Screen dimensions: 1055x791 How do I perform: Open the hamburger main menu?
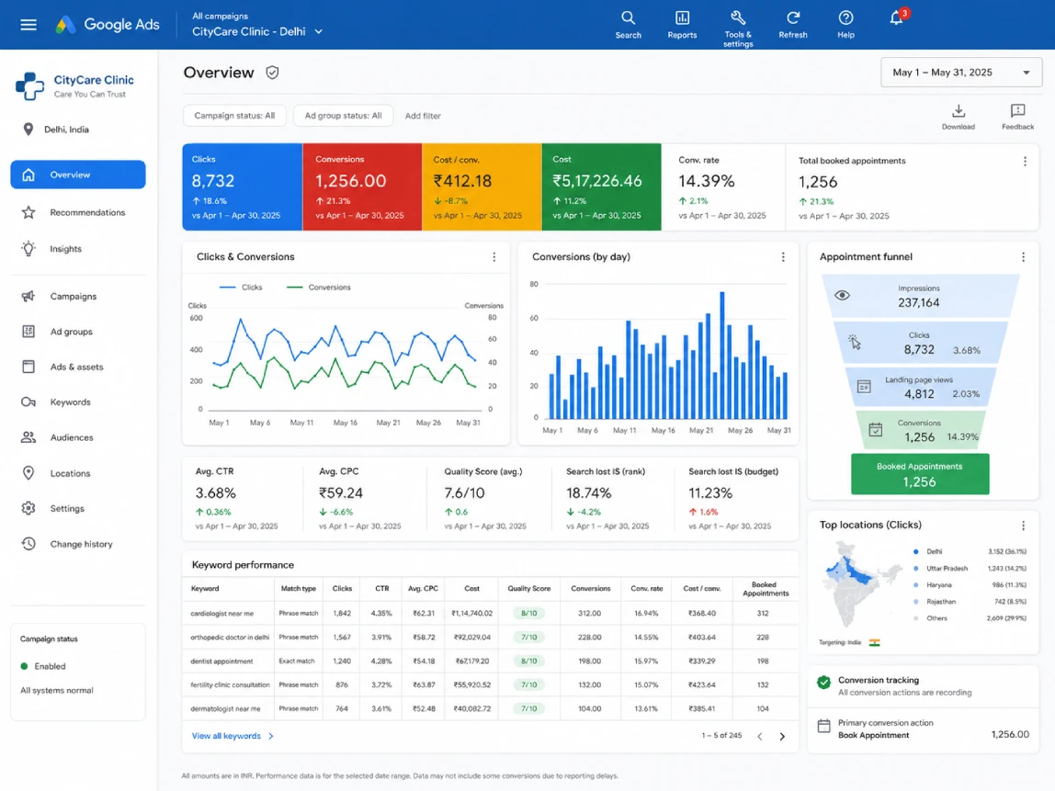pos(28,25)
